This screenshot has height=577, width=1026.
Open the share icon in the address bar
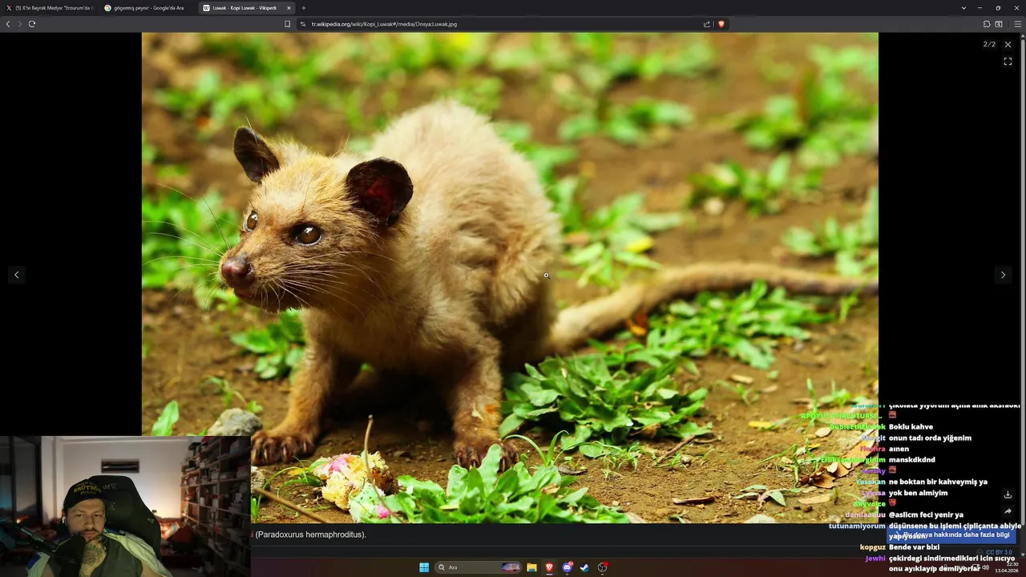click(x=707, y=24)
